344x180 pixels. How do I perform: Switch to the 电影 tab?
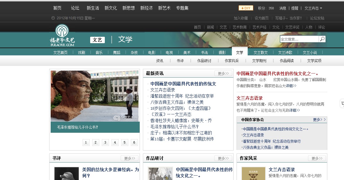152,53
